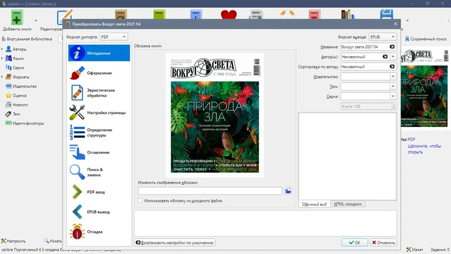The image size is (451, 254).
Task: Switch to HTML source tab
Action: coord(348,204)
